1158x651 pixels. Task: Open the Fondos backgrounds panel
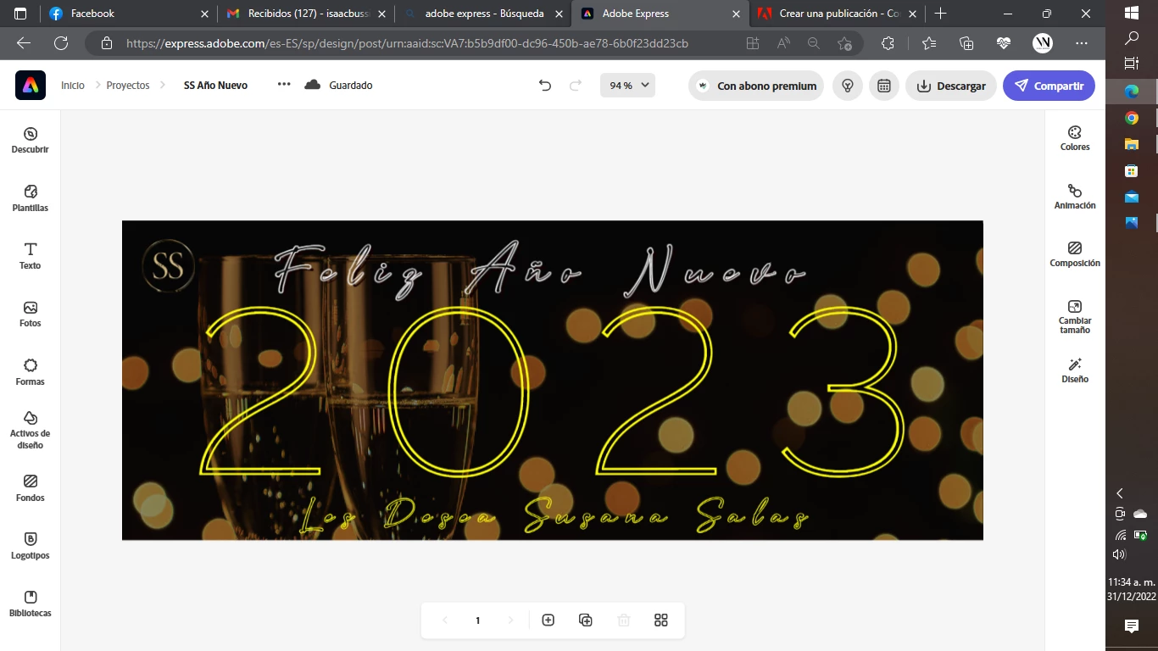click(31, 488)
